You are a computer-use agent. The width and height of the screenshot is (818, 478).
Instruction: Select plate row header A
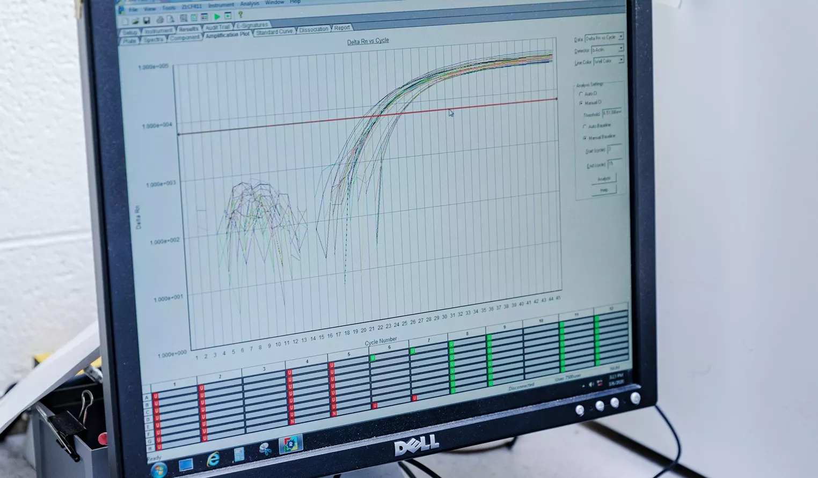(x=147, y=398)
